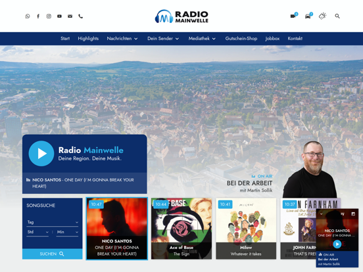Screen dimensions: 363x272
Task: Play the Radio Mainwelle live stream
Action: click(41, 153)
